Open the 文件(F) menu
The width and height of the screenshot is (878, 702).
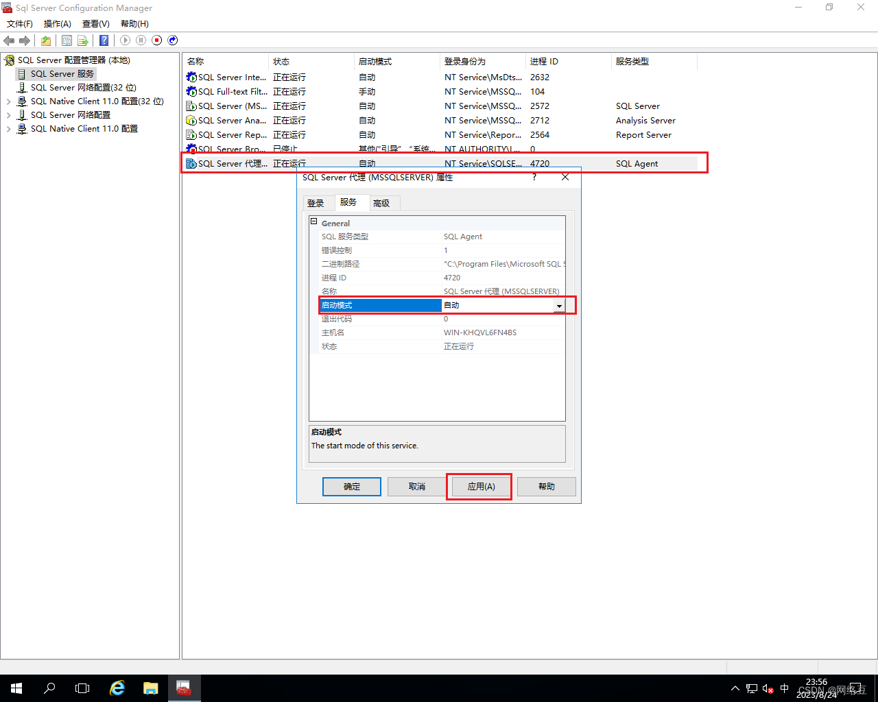point(20,24)
